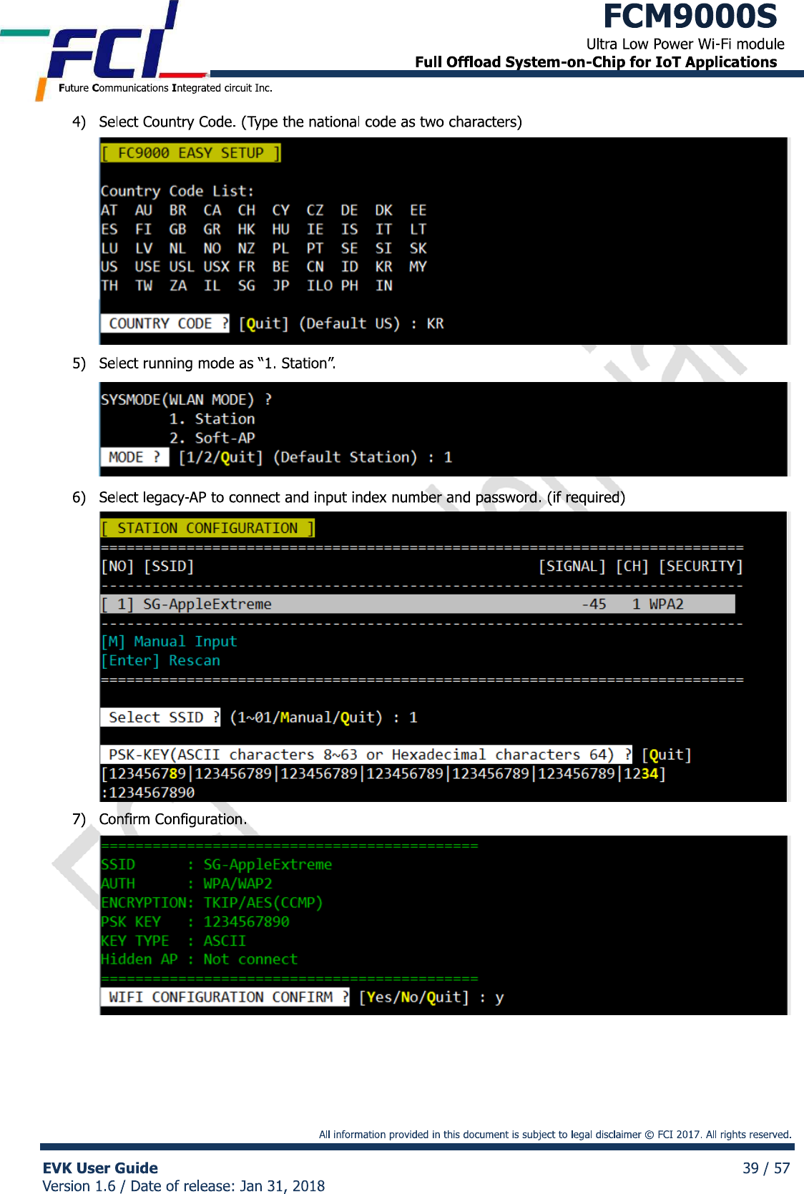Image resolution: width=804 pixels, height=1194 pixels.
Task: Click country code 'ILO' in list
Action: click(x=319, y=285)
